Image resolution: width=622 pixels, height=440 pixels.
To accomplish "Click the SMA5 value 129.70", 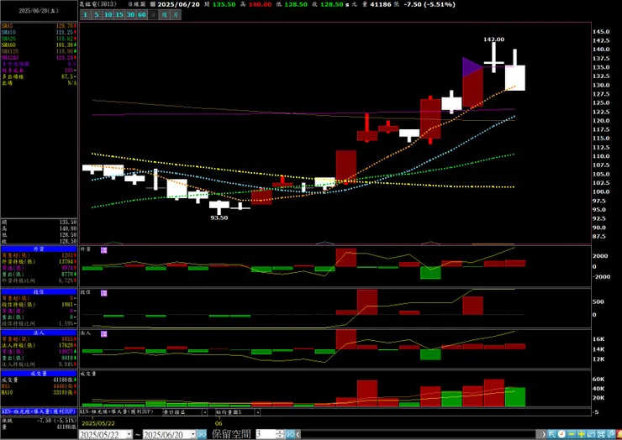I will 65,26.
